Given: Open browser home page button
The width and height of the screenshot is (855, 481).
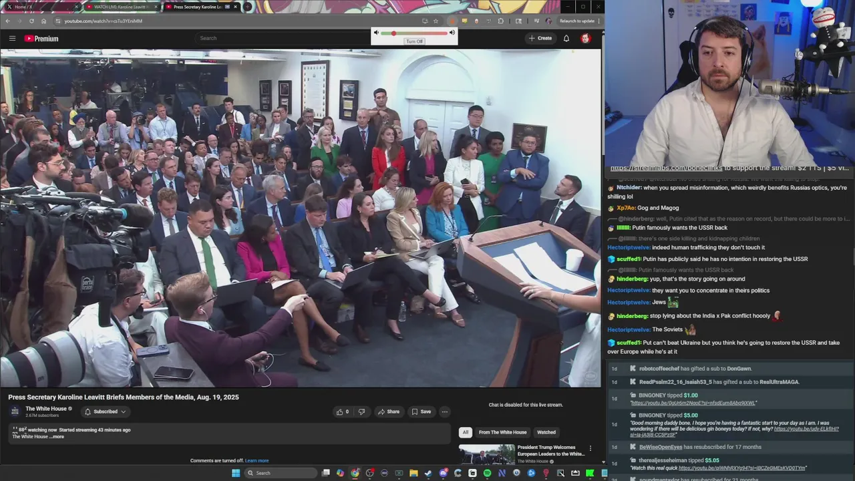Looking at the screenshot, I should point(43,21).
